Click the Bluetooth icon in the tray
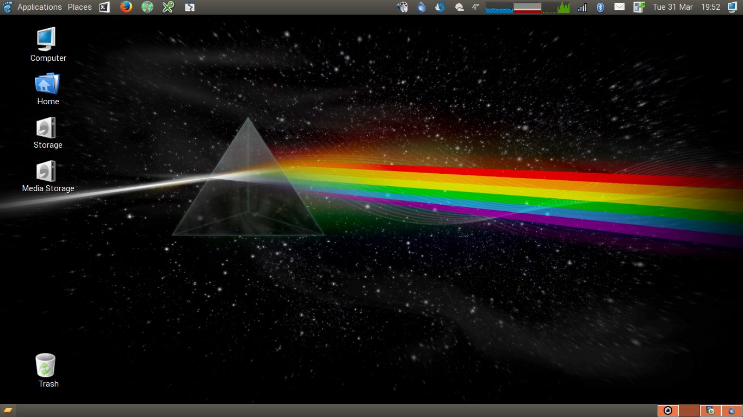The image size is (743, 417). pos(600,7)
